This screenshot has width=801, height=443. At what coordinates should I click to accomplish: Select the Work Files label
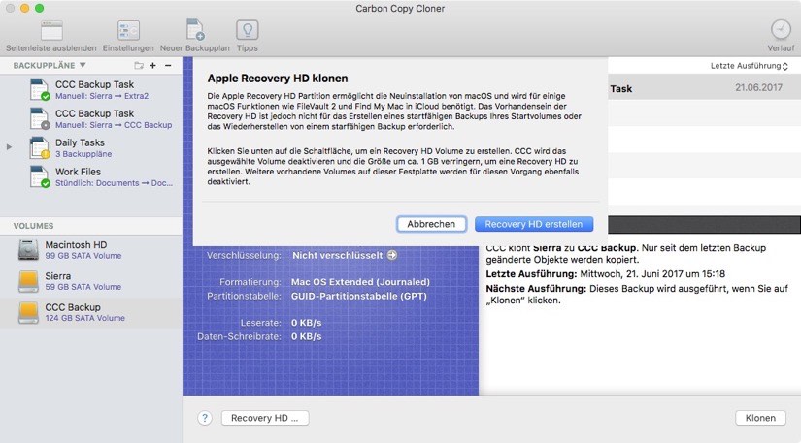79,172
